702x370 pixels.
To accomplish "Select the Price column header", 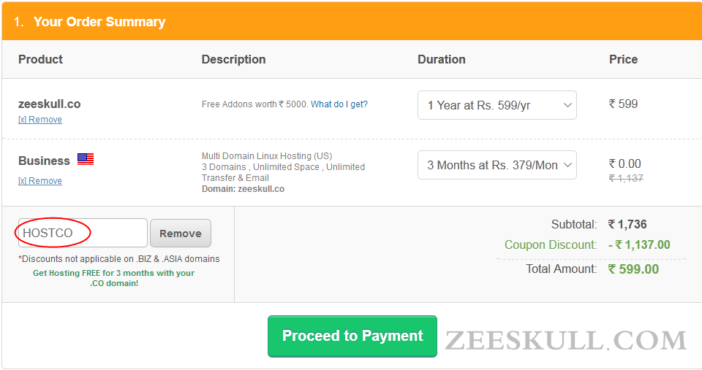I will [x=623, y=59].
